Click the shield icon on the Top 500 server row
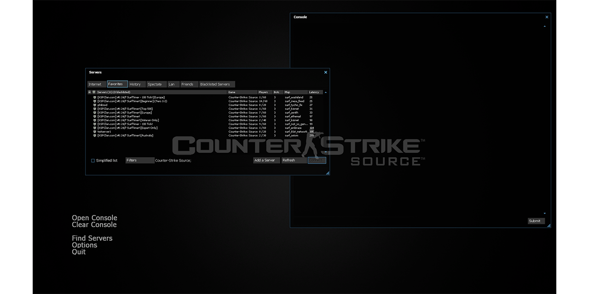Viewport: 589px width, 294px height. [94, 109]
